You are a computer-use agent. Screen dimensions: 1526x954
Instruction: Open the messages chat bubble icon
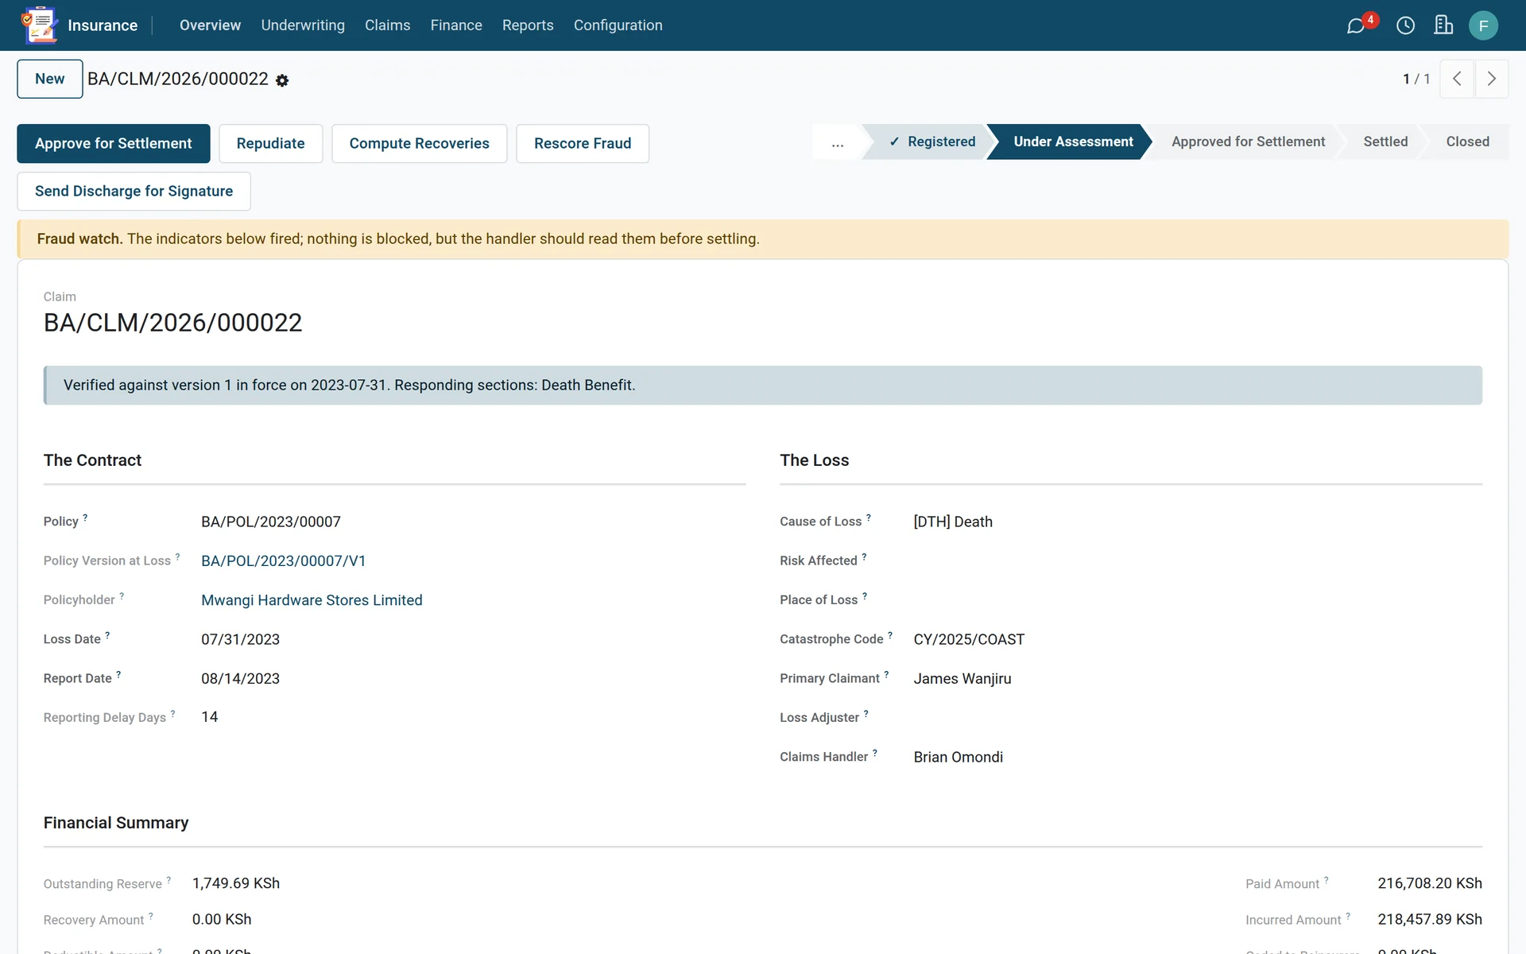[x=1356, y=25]
